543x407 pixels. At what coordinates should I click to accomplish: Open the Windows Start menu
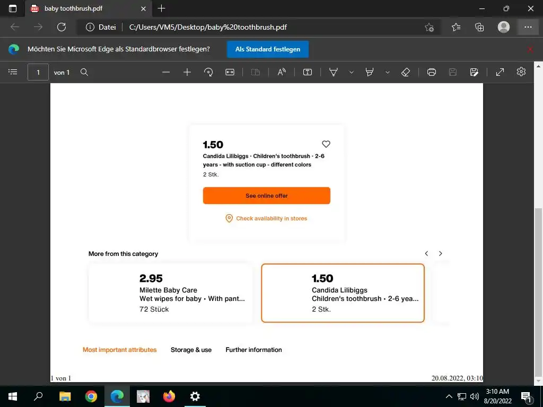tap(13, 396)
